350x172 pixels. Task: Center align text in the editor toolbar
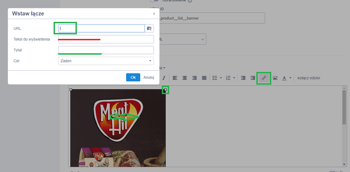click(185, 78)
